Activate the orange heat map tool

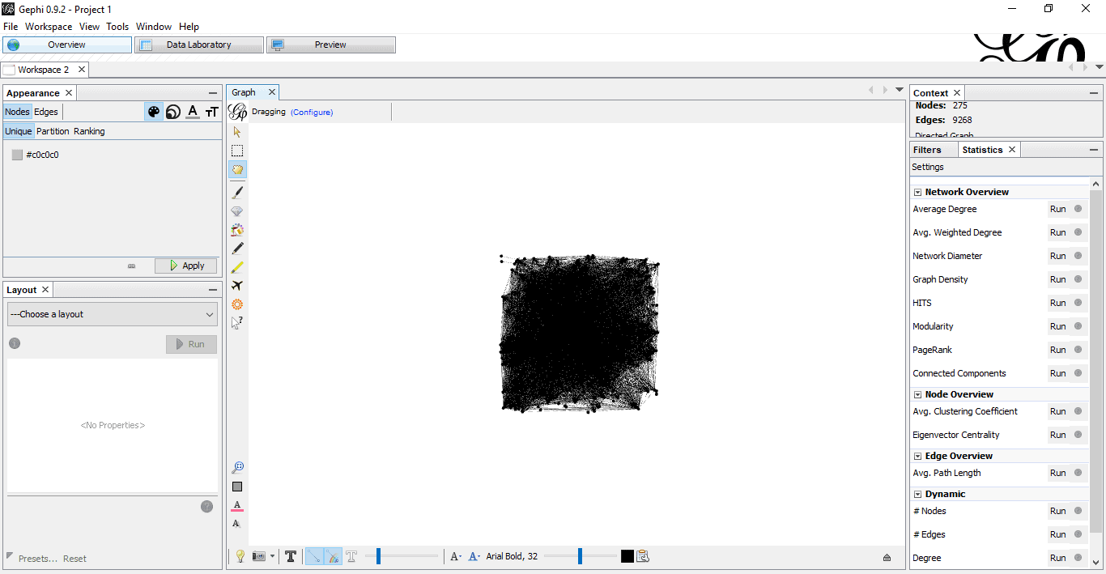(237, 304)
